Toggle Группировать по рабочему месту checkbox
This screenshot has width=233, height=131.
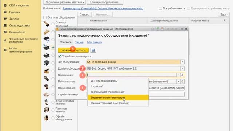(189, 8)
